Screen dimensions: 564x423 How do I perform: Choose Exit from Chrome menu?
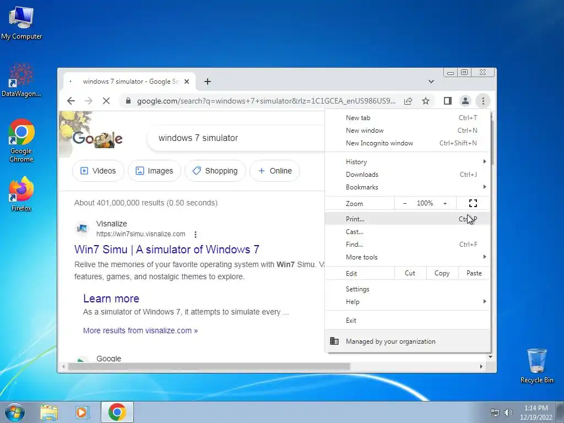pos(408,320)
